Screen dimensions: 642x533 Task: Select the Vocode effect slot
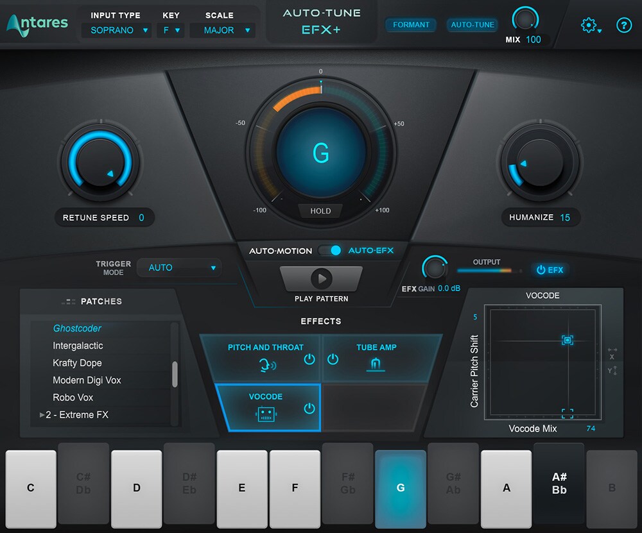268,407
